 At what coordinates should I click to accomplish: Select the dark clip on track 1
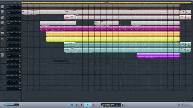pyautogui.click(x=101, y=7)
